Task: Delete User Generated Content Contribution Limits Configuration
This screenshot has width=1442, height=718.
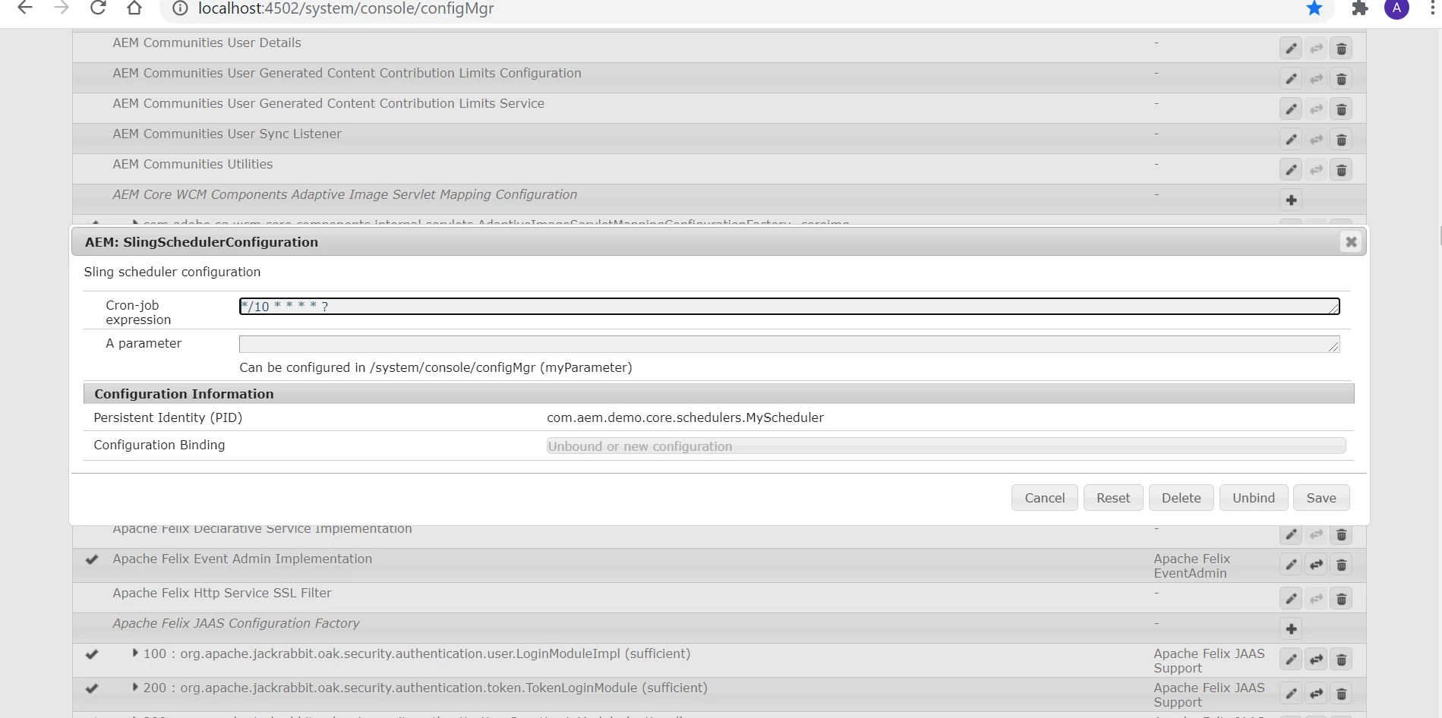Action: 1341,79
